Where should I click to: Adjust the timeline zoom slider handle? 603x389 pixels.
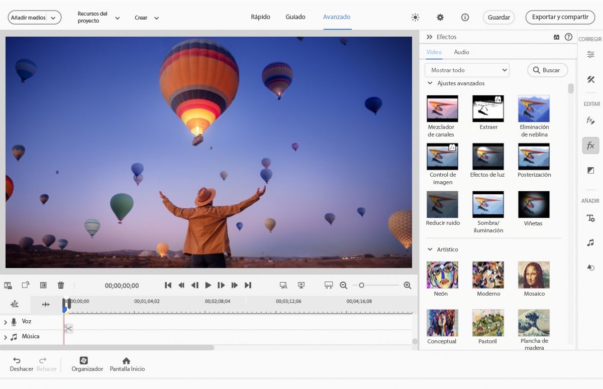[361, 285]
